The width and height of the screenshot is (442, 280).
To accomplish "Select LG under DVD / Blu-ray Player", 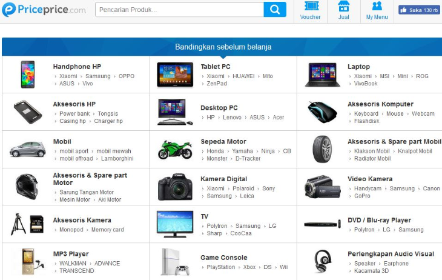I will (386, 230).
